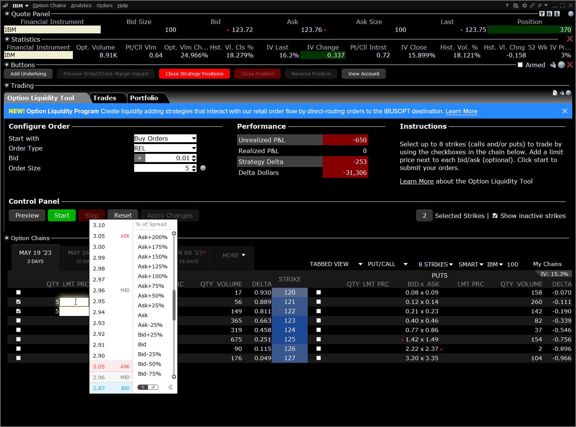Viewport: 576px width, 427px height.
Task: Dismiss the Option Liquidity Program banner
Action: point(565,111)
